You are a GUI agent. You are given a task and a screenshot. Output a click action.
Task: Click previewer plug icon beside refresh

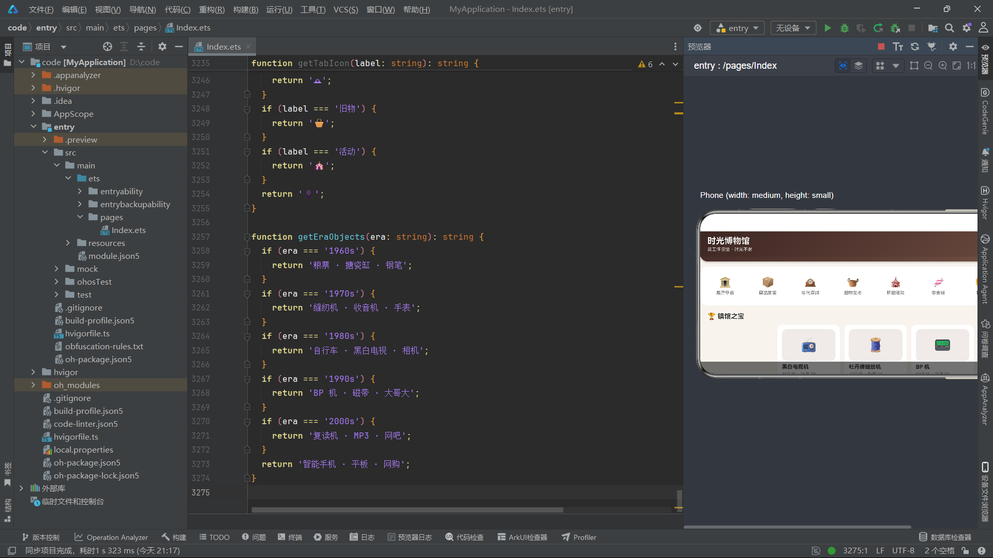click(932, 47)
